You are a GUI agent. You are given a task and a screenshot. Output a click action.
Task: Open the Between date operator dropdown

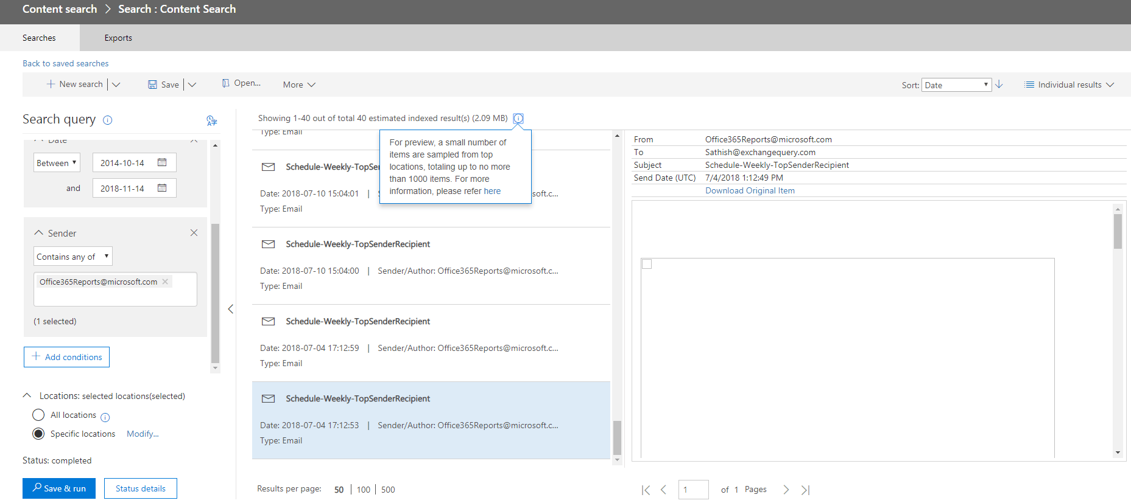(57, 163)
